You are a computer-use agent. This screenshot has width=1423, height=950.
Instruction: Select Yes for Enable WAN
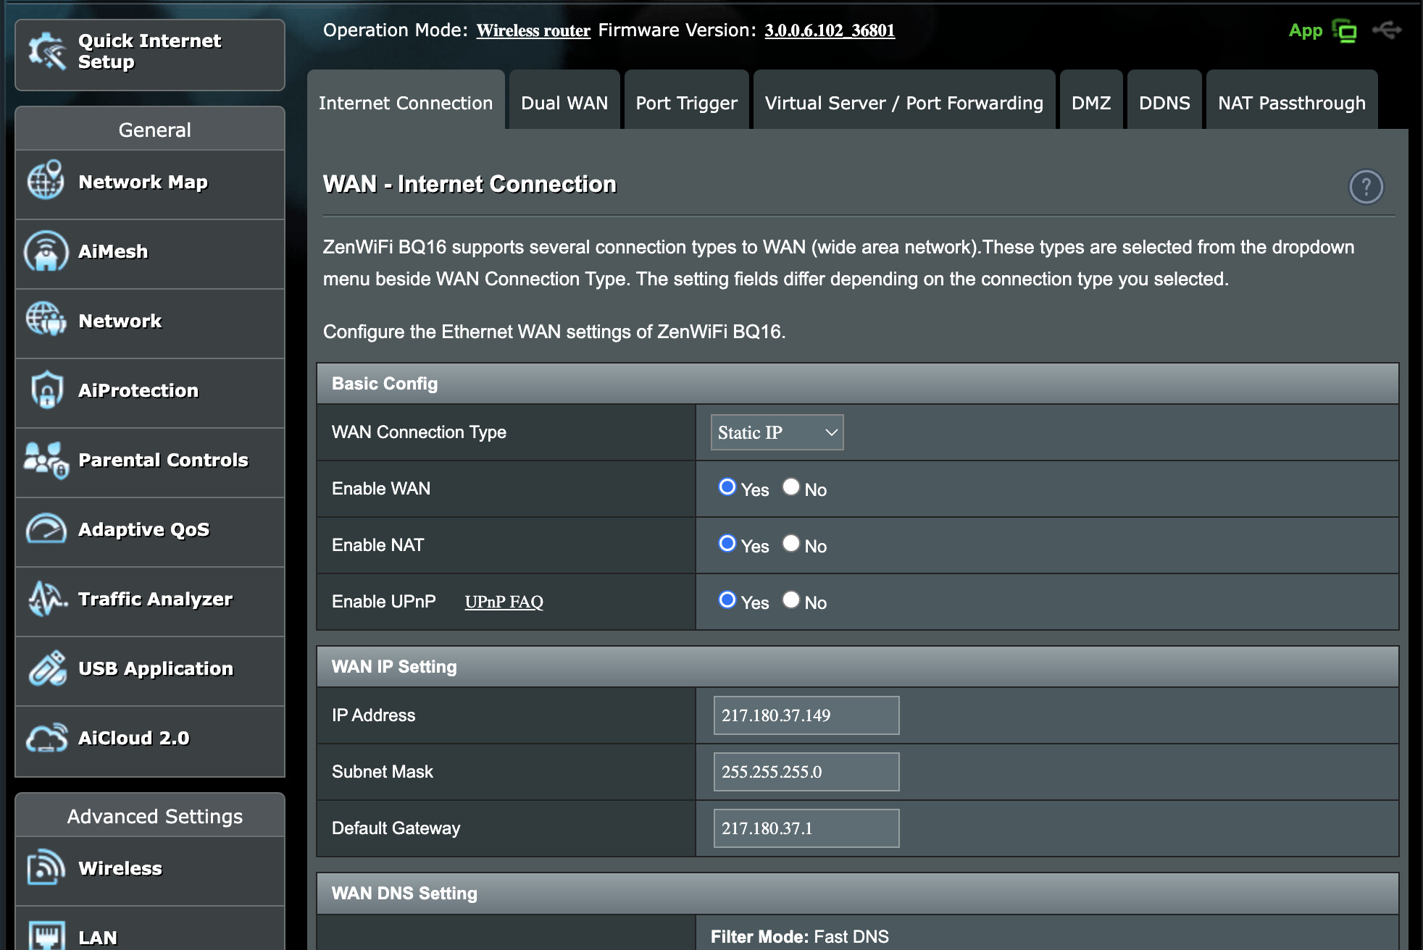[x=727, y=487]
